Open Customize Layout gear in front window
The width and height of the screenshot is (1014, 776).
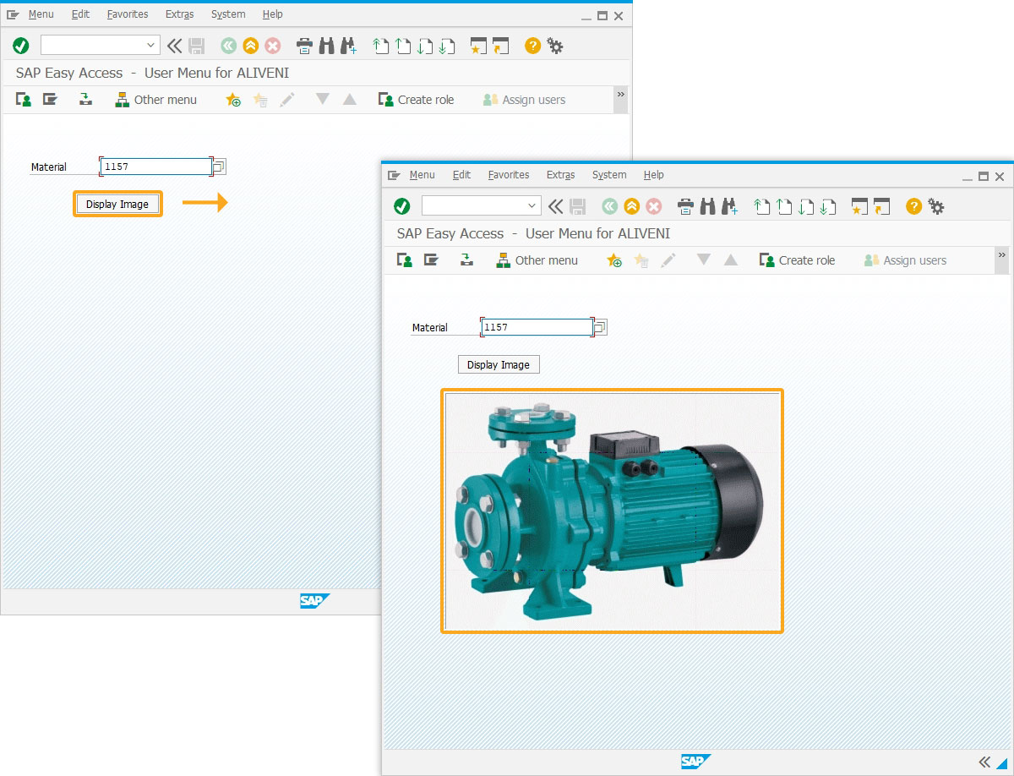936,206
